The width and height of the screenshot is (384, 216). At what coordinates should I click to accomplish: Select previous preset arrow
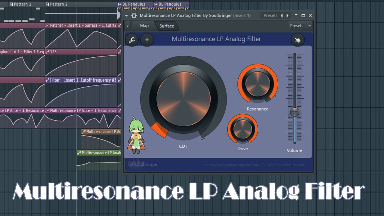coord(282,16)
